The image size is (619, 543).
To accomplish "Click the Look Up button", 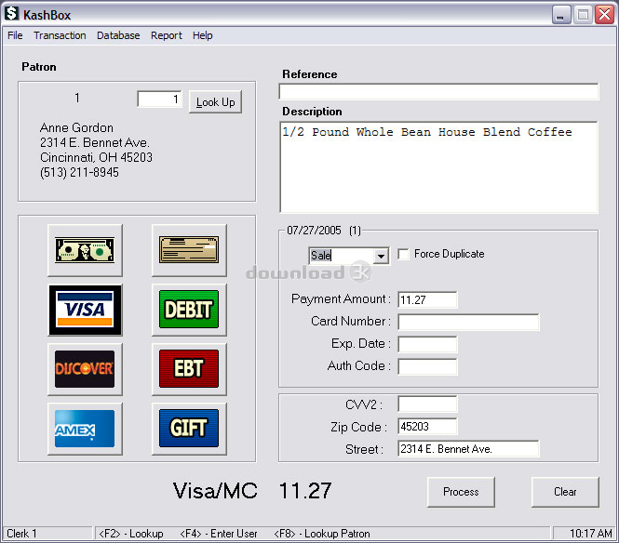I will tap(216, 102).
